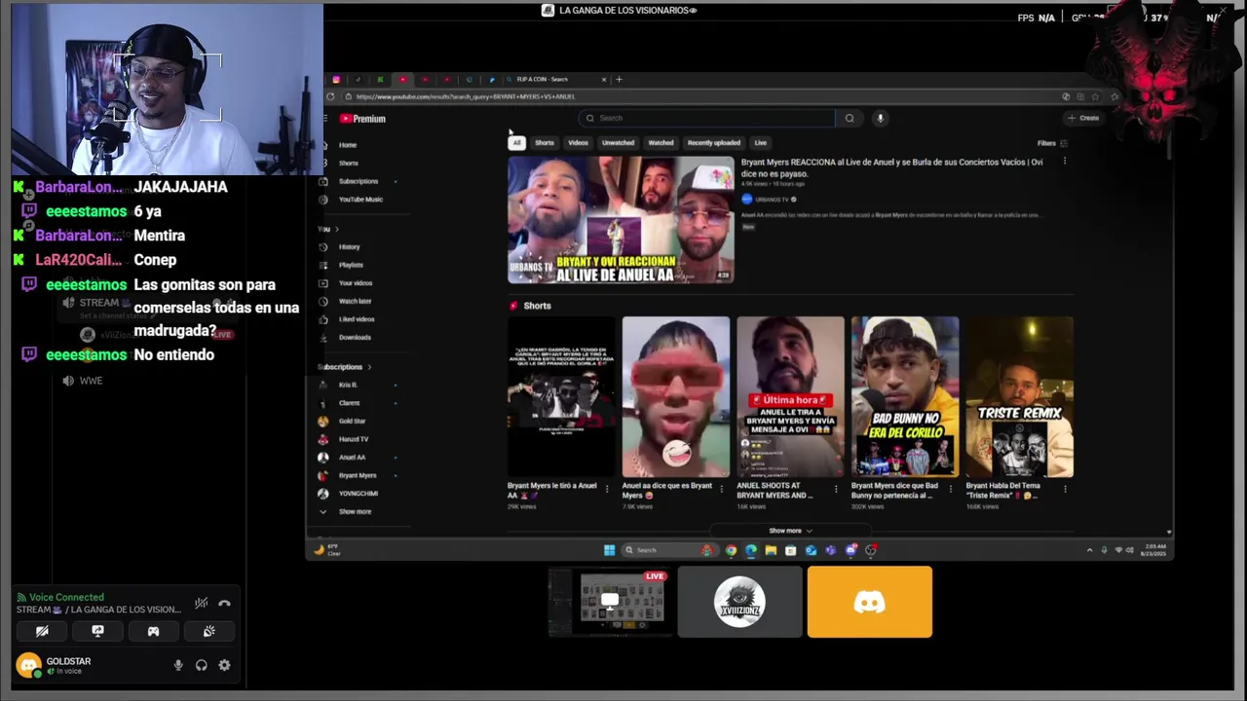Activate voice search microphone in YouTube
This screenshot has width=1247, height=701.
point(880,118)
